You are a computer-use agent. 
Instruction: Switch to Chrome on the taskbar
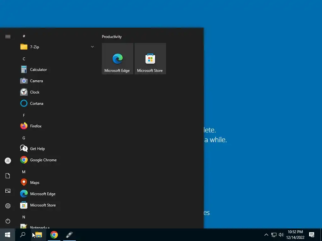[x=54, y=235]
